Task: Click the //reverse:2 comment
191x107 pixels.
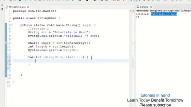Action: pos(38,29)
